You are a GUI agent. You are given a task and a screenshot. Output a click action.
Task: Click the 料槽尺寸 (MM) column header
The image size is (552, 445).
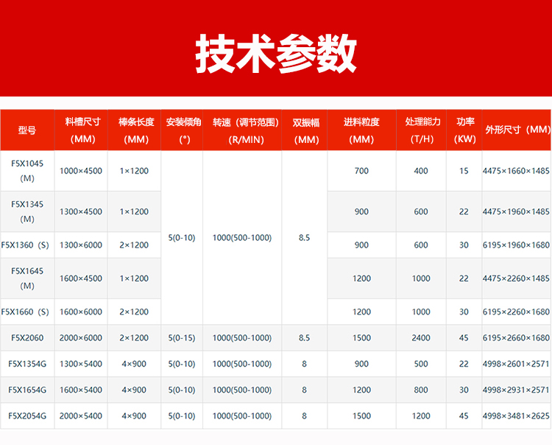[x=81, y=130]
